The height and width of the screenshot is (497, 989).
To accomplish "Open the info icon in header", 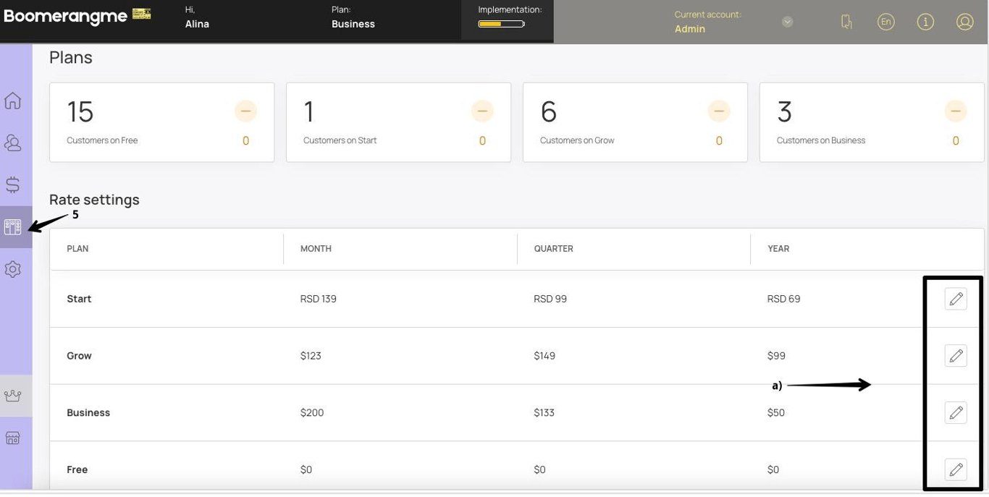I will (x=925, y=22).
